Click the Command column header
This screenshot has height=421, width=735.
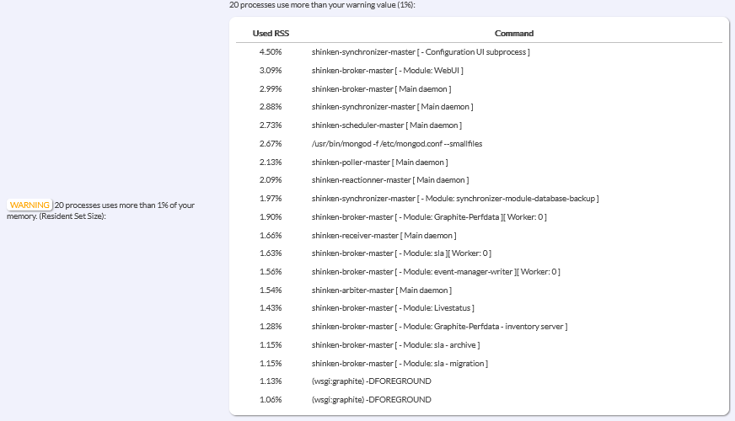[x=513, y=34]
